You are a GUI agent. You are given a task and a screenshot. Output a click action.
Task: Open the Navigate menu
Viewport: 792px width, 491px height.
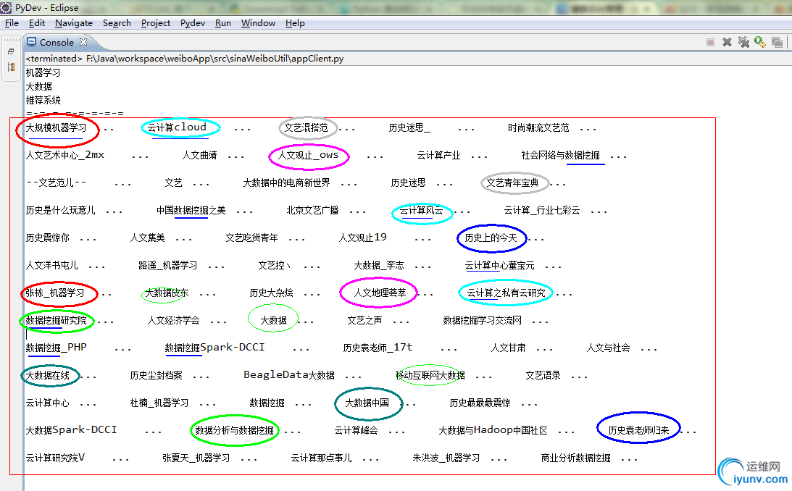tap(74, 23)
